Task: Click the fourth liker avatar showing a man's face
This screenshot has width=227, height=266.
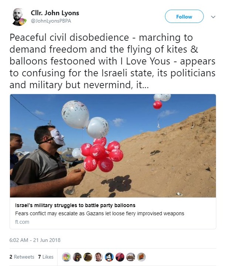Action: coord(99,257)
